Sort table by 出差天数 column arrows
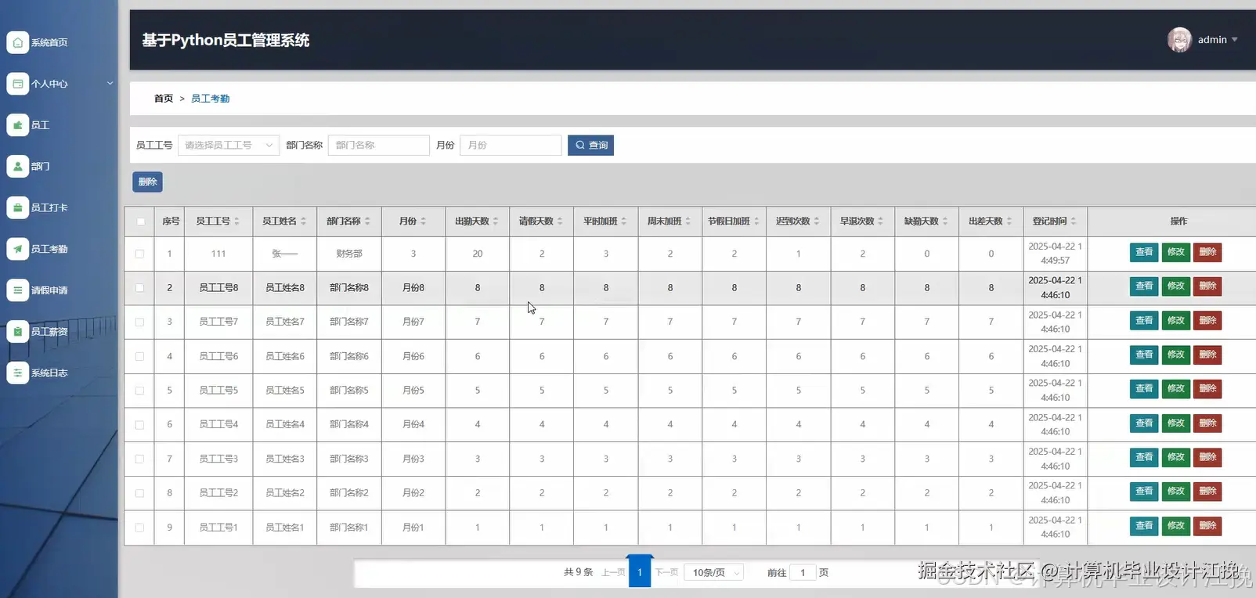Image resolution: width=1256 pixels, height=598 pixels. point(1009,222)
